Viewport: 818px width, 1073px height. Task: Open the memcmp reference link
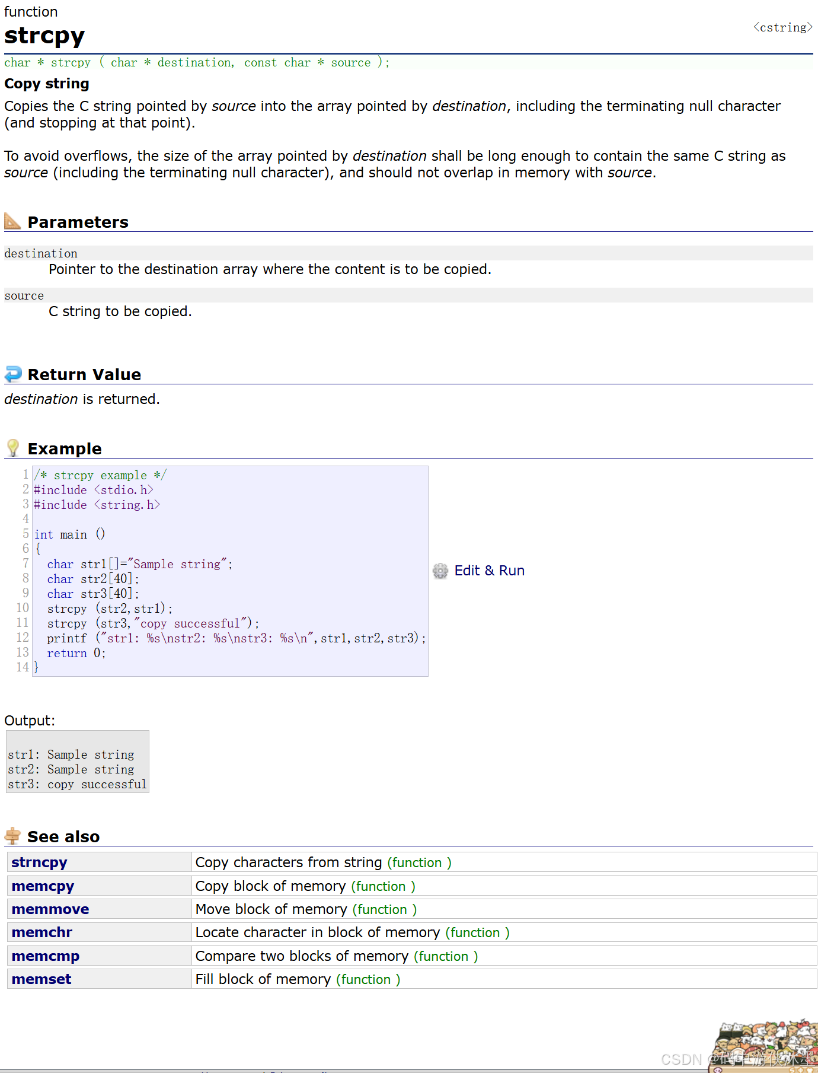(45, 956)
